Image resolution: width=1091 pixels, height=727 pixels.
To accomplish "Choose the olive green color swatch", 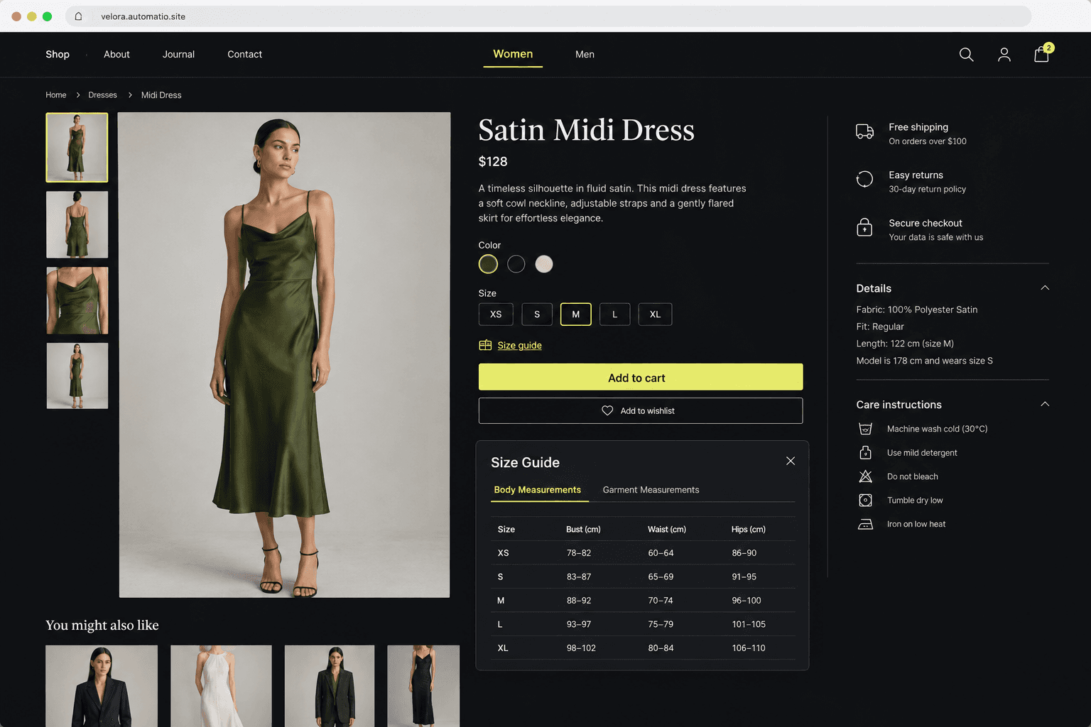I will [488, 264].
